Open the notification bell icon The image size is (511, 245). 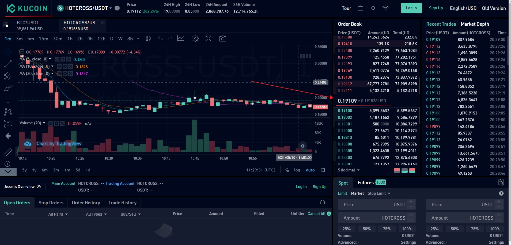click(323, 202)
